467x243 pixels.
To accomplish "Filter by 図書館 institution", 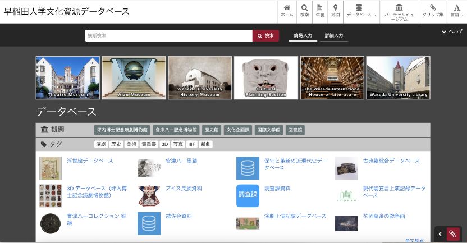I will pyautogui.click(x=295, y=130).
